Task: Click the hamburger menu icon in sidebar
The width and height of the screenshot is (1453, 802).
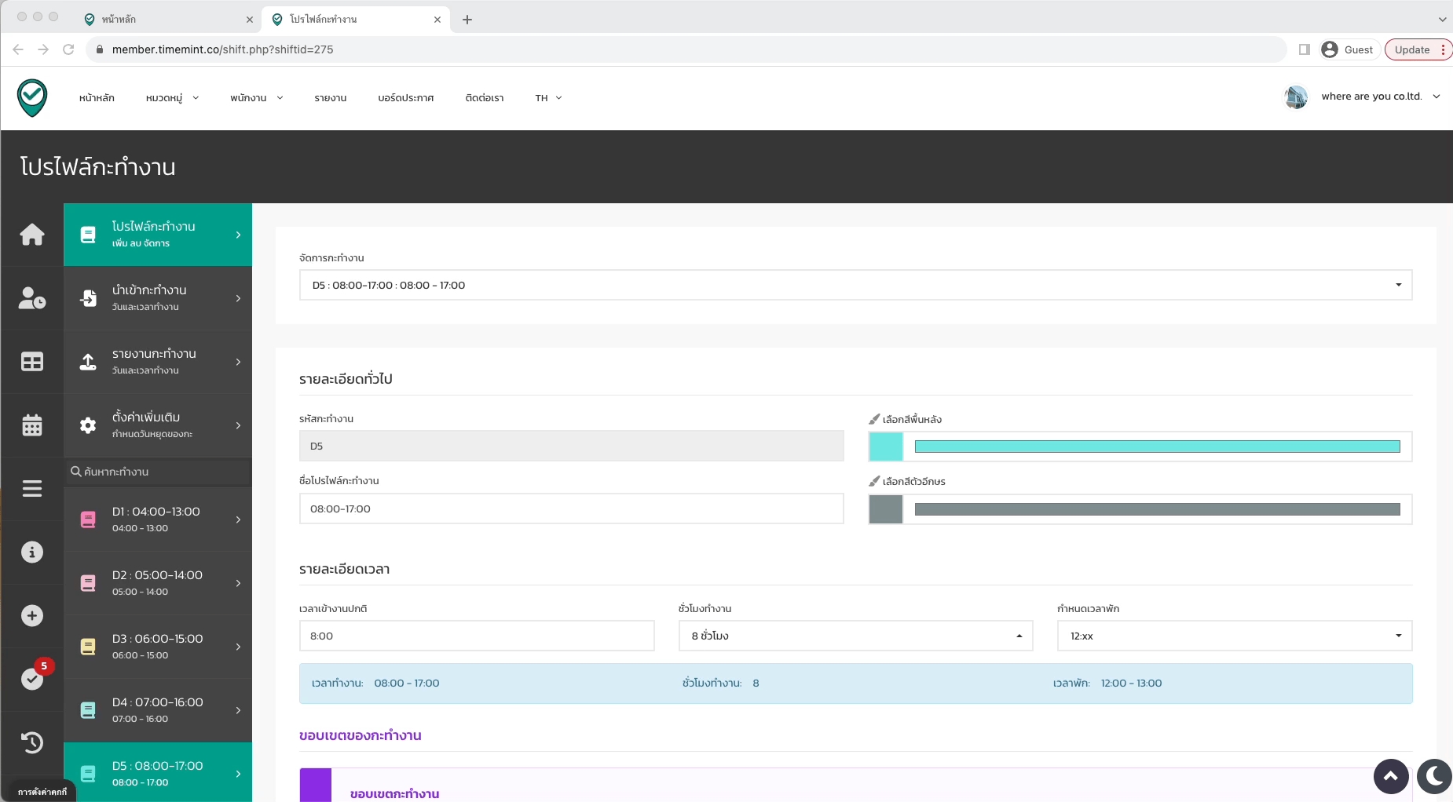Action: pyautogui.click(x=32, y=489)
